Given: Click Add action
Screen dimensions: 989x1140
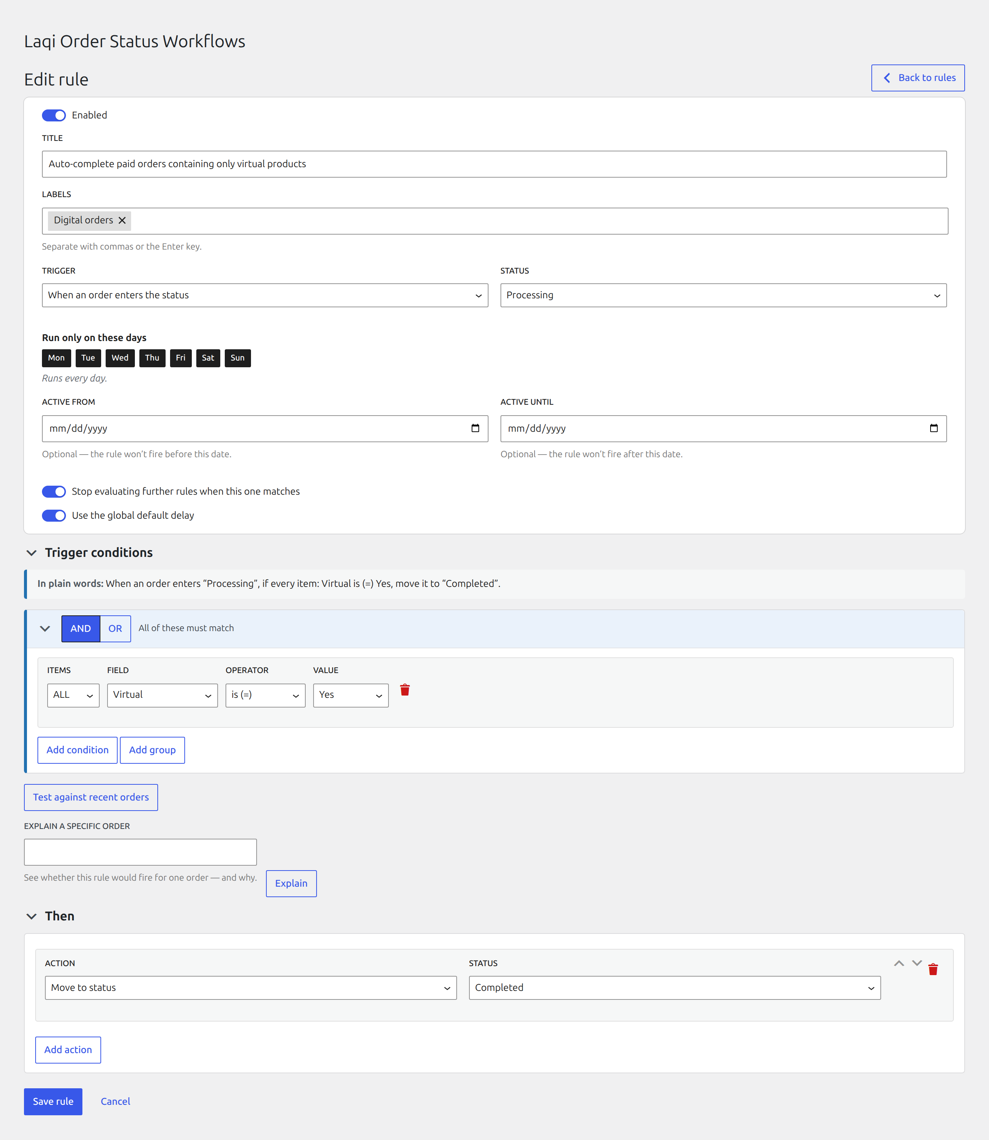Looking at the screenshot, I should (68, 1050).
